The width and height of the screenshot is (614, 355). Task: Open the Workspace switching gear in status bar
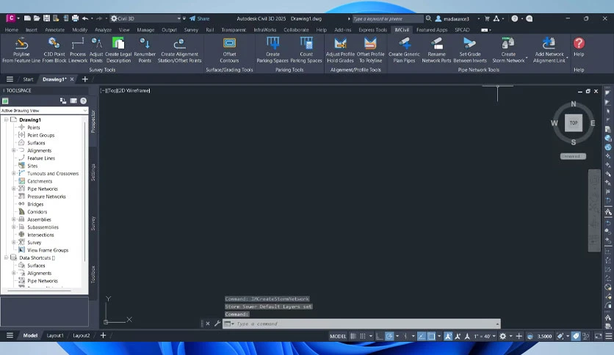(x=503, y=336)
